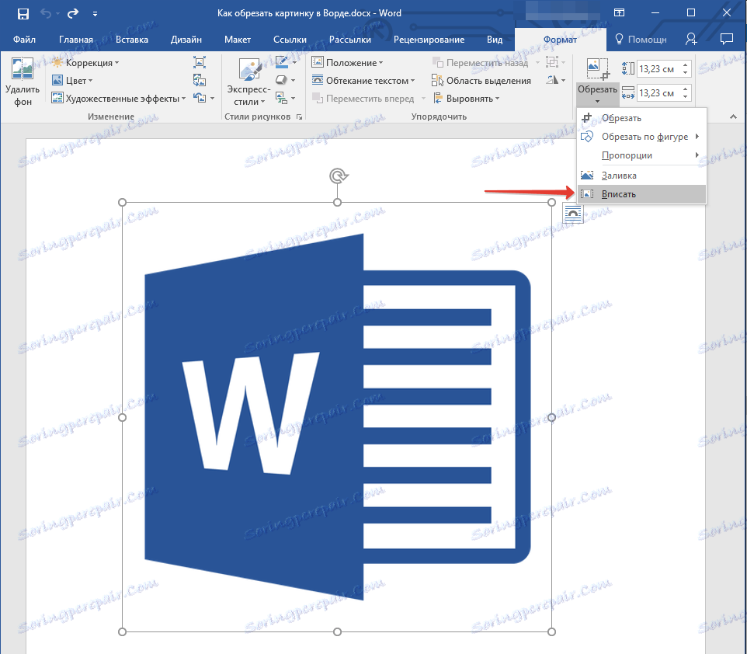Click the Save icon in the title bar
The height and width of the screenshot is (654, 747).
(x=23, y=14)
